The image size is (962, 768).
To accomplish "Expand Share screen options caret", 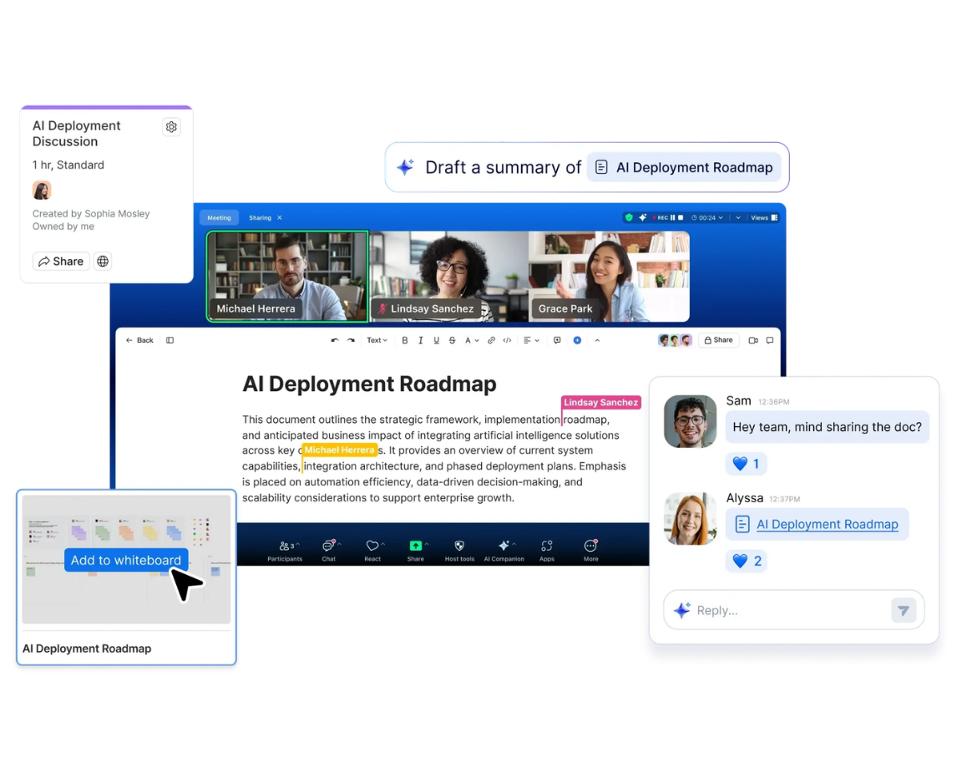I will pos(427,545).
